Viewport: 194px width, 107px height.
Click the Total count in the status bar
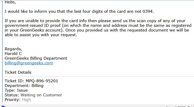191,106
